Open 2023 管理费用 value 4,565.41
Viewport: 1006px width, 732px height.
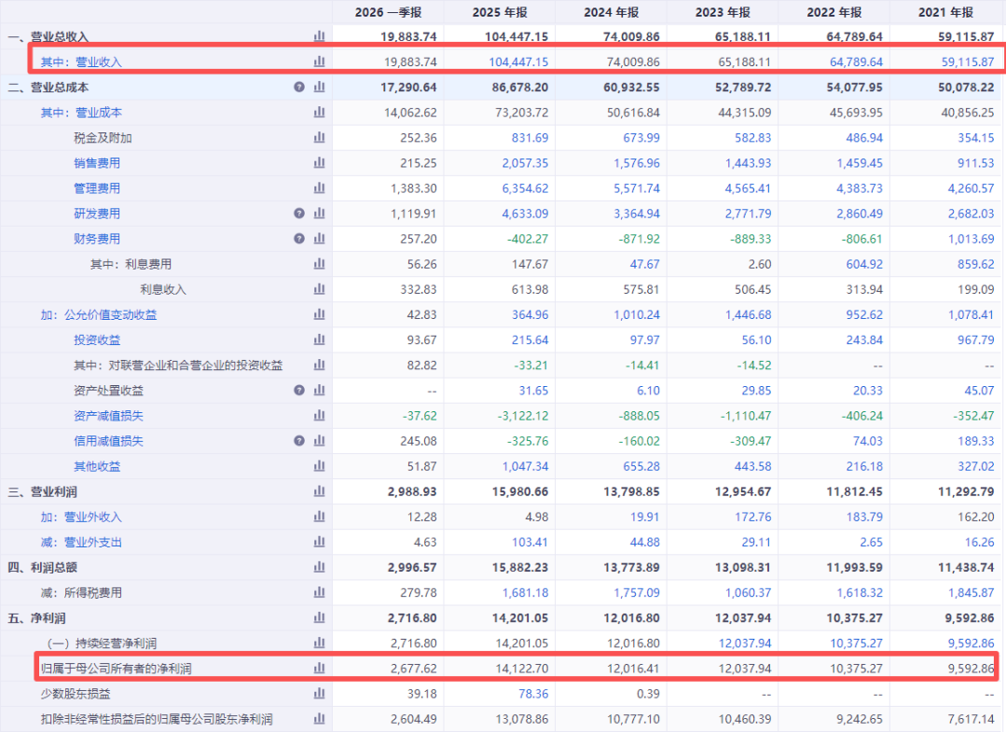point(748,188)
